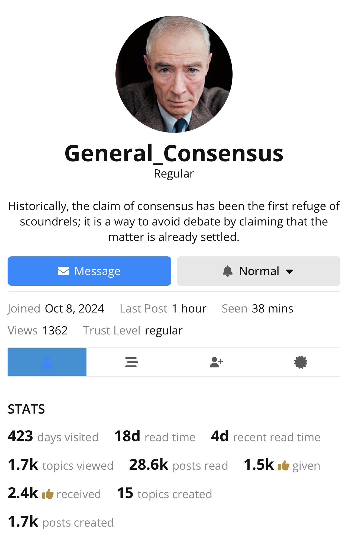Click the thumbs-up icon next to received
This screenshot has width=348, height=535.
coord(48,494)
